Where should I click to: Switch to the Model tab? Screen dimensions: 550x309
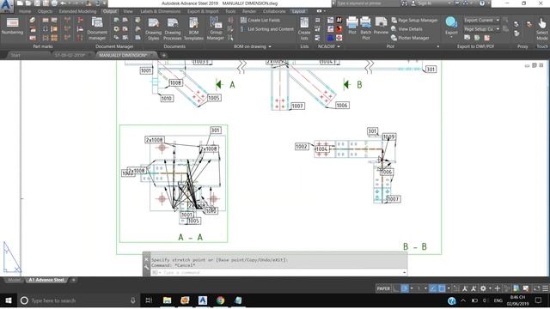[14, 280]
